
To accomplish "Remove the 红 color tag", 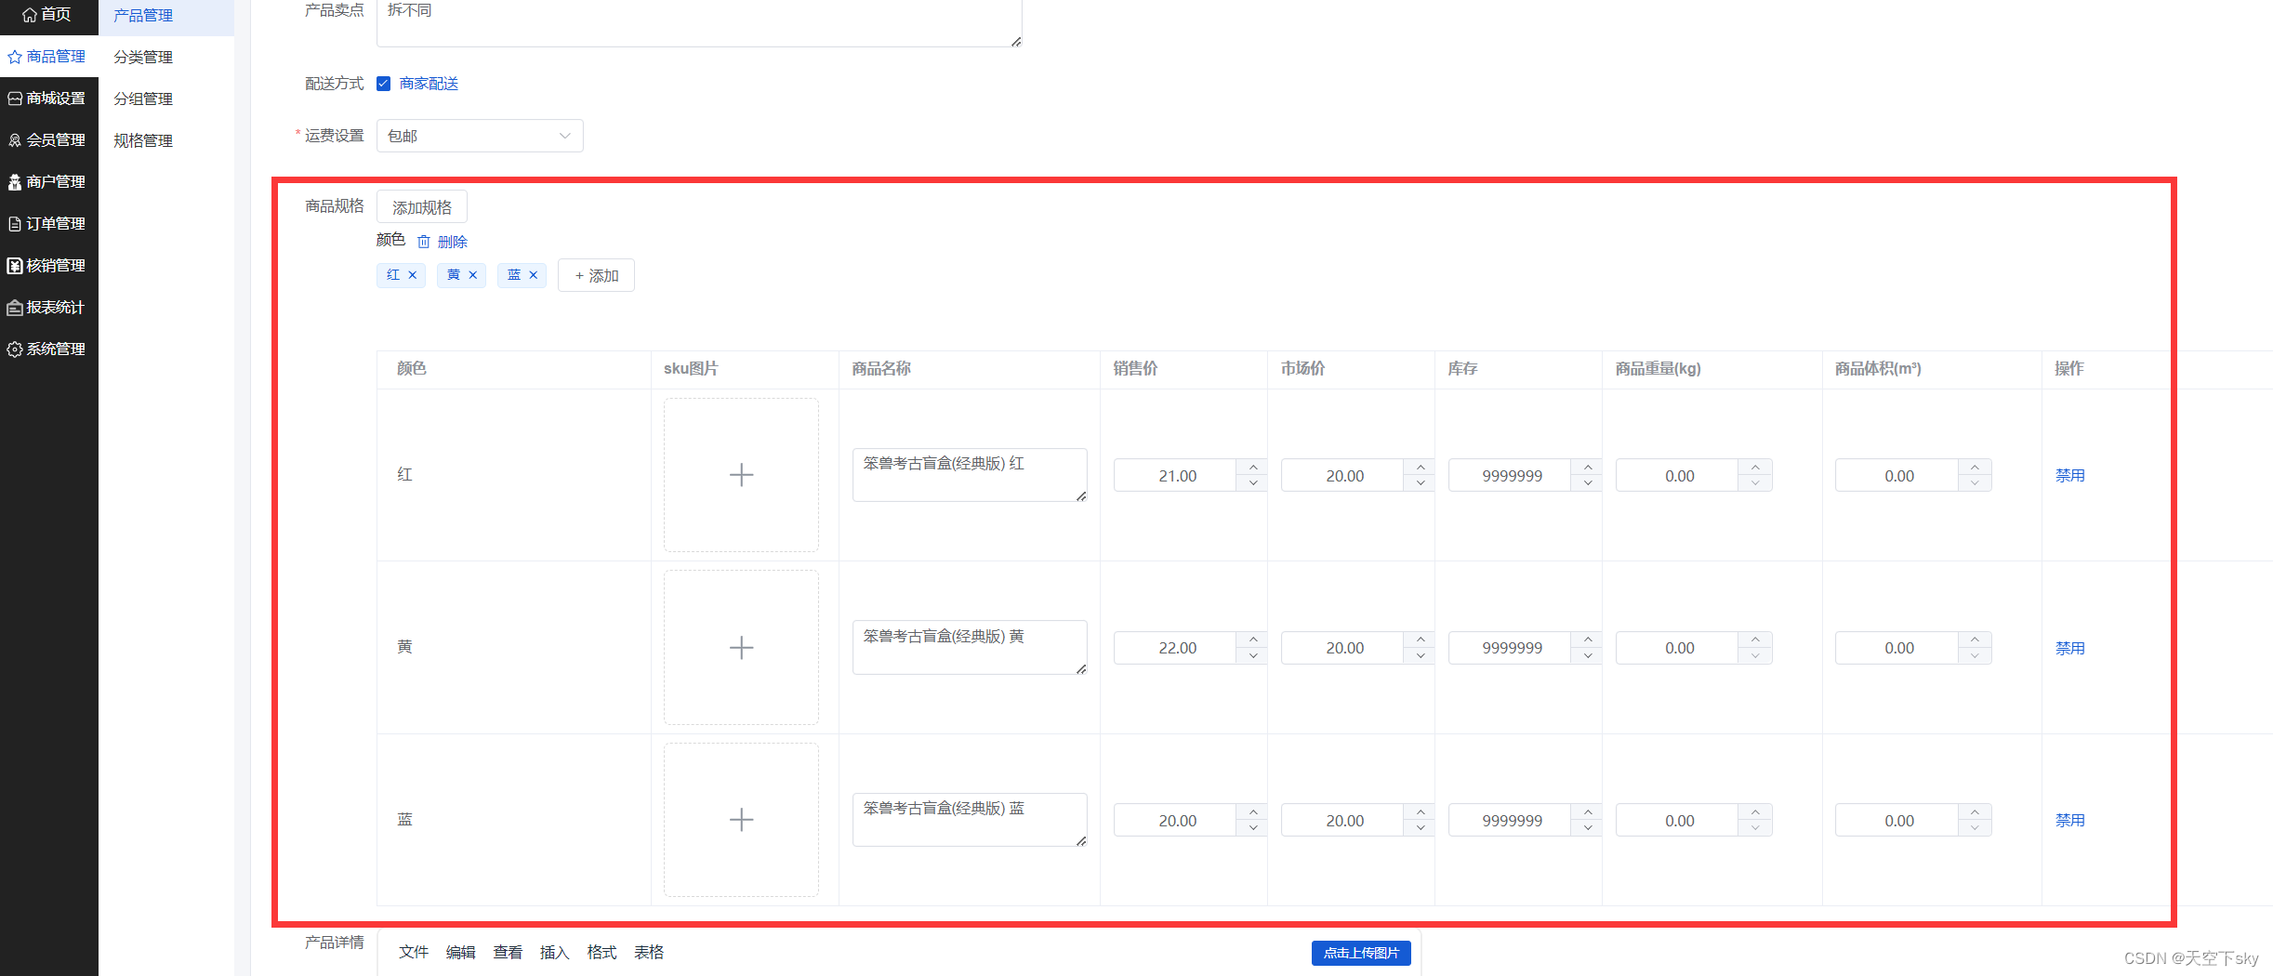I will click(413, 275).
